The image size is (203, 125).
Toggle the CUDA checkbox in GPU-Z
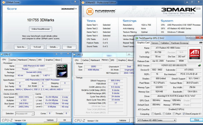[x=164, y=114]
